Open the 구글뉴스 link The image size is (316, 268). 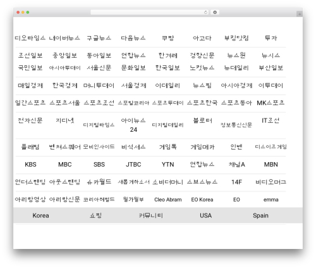[x=99, y=38]
